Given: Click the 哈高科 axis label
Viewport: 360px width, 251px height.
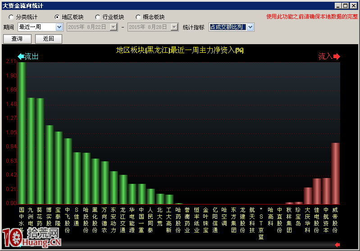Looking at the screenshot, I should (270, 217).
